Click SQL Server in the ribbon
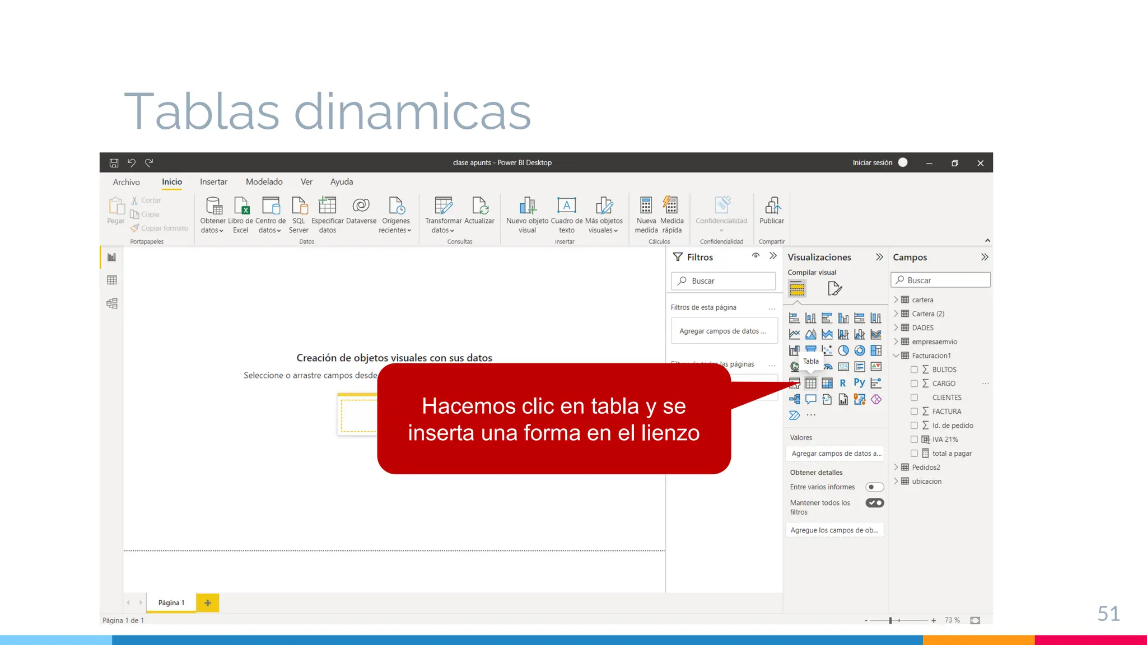Image resolution: width=1147 pixels, height=645 pixels. tap(299, 215)
